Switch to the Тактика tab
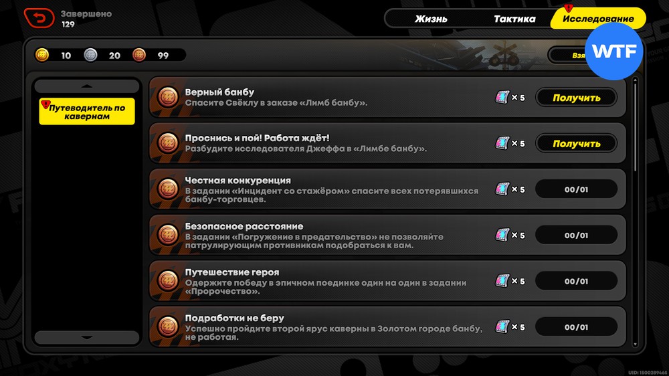The height and width of the screenshot is (376, 669). (514, 19)
